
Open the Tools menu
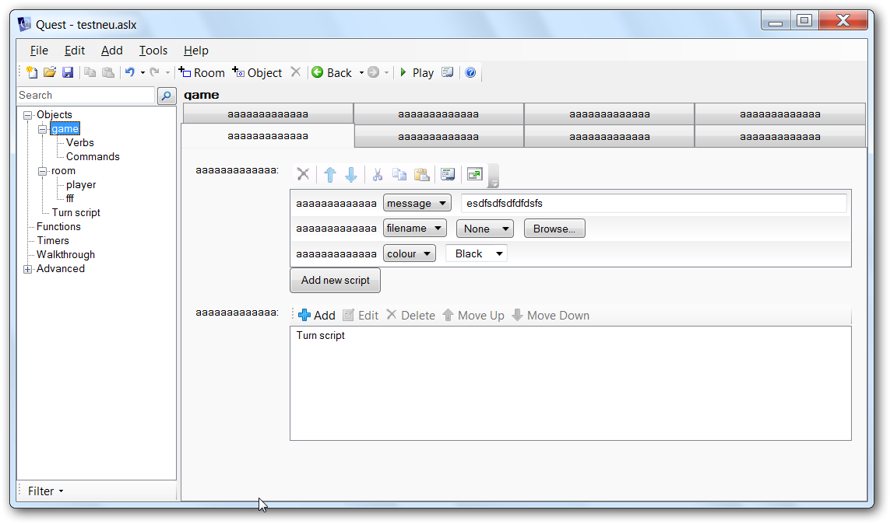coord(153,51)
